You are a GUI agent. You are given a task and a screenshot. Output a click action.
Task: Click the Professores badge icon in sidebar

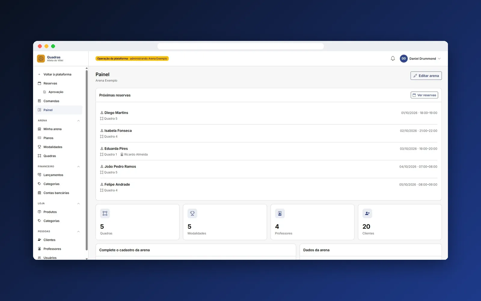tap(39, 249)
